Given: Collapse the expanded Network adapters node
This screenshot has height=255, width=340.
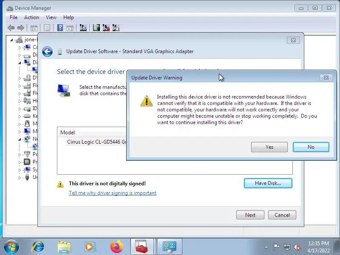Looking at the screenshot, I should [20, 139].
